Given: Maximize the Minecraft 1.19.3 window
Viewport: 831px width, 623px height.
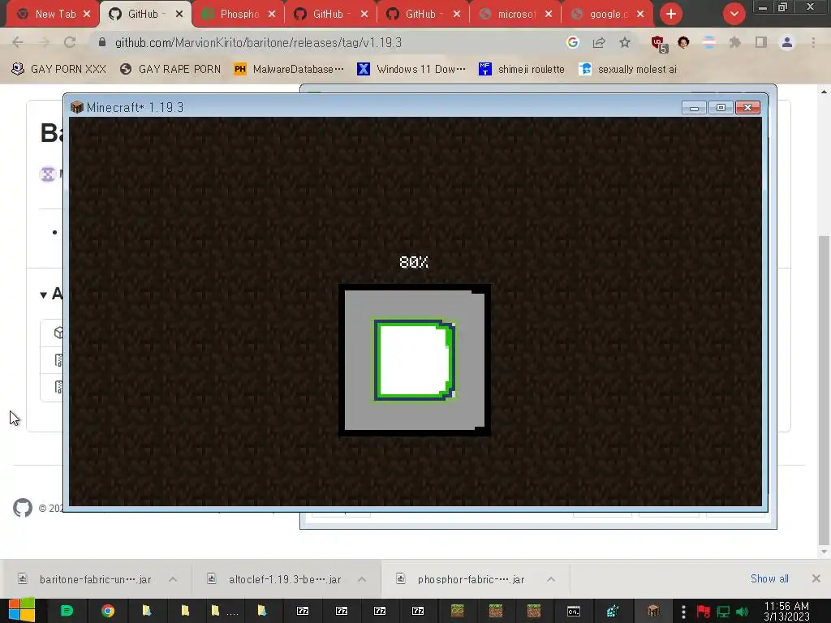Looking at the screenshot, I should [x=721, y=108].
